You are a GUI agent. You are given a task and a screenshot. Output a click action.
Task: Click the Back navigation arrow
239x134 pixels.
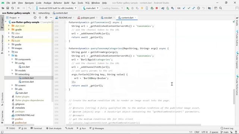coord(19,8)
